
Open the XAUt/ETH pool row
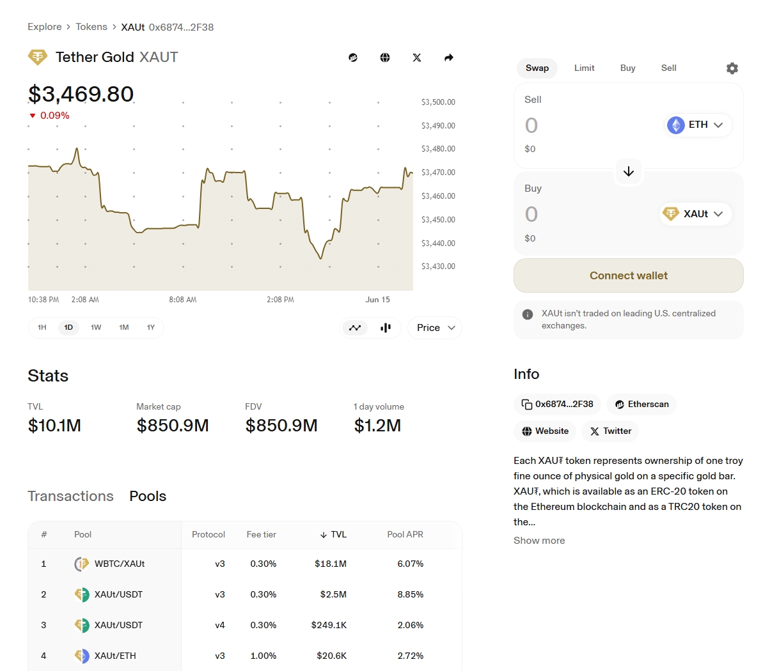point(245,656)
